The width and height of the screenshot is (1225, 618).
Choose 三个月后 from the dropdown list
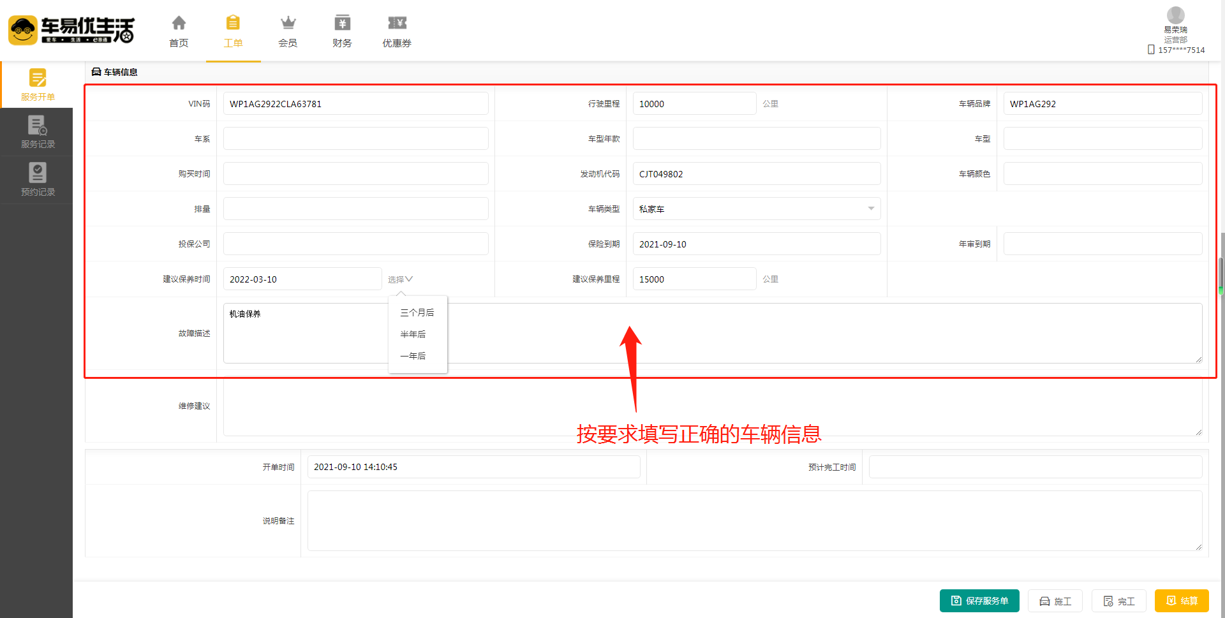click(x=417, y=313)
